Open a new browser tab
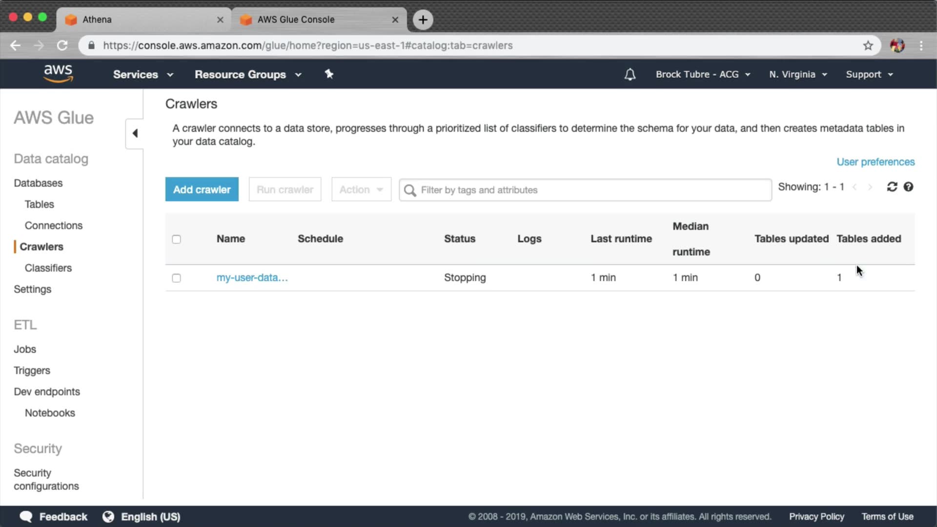This screenshot has width=937, height=527. [x=423, y=20]
